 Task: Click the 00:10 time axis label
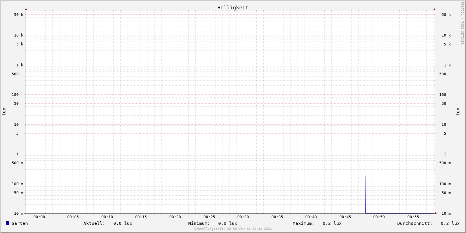pyautogui.click(x=107, y=217)
